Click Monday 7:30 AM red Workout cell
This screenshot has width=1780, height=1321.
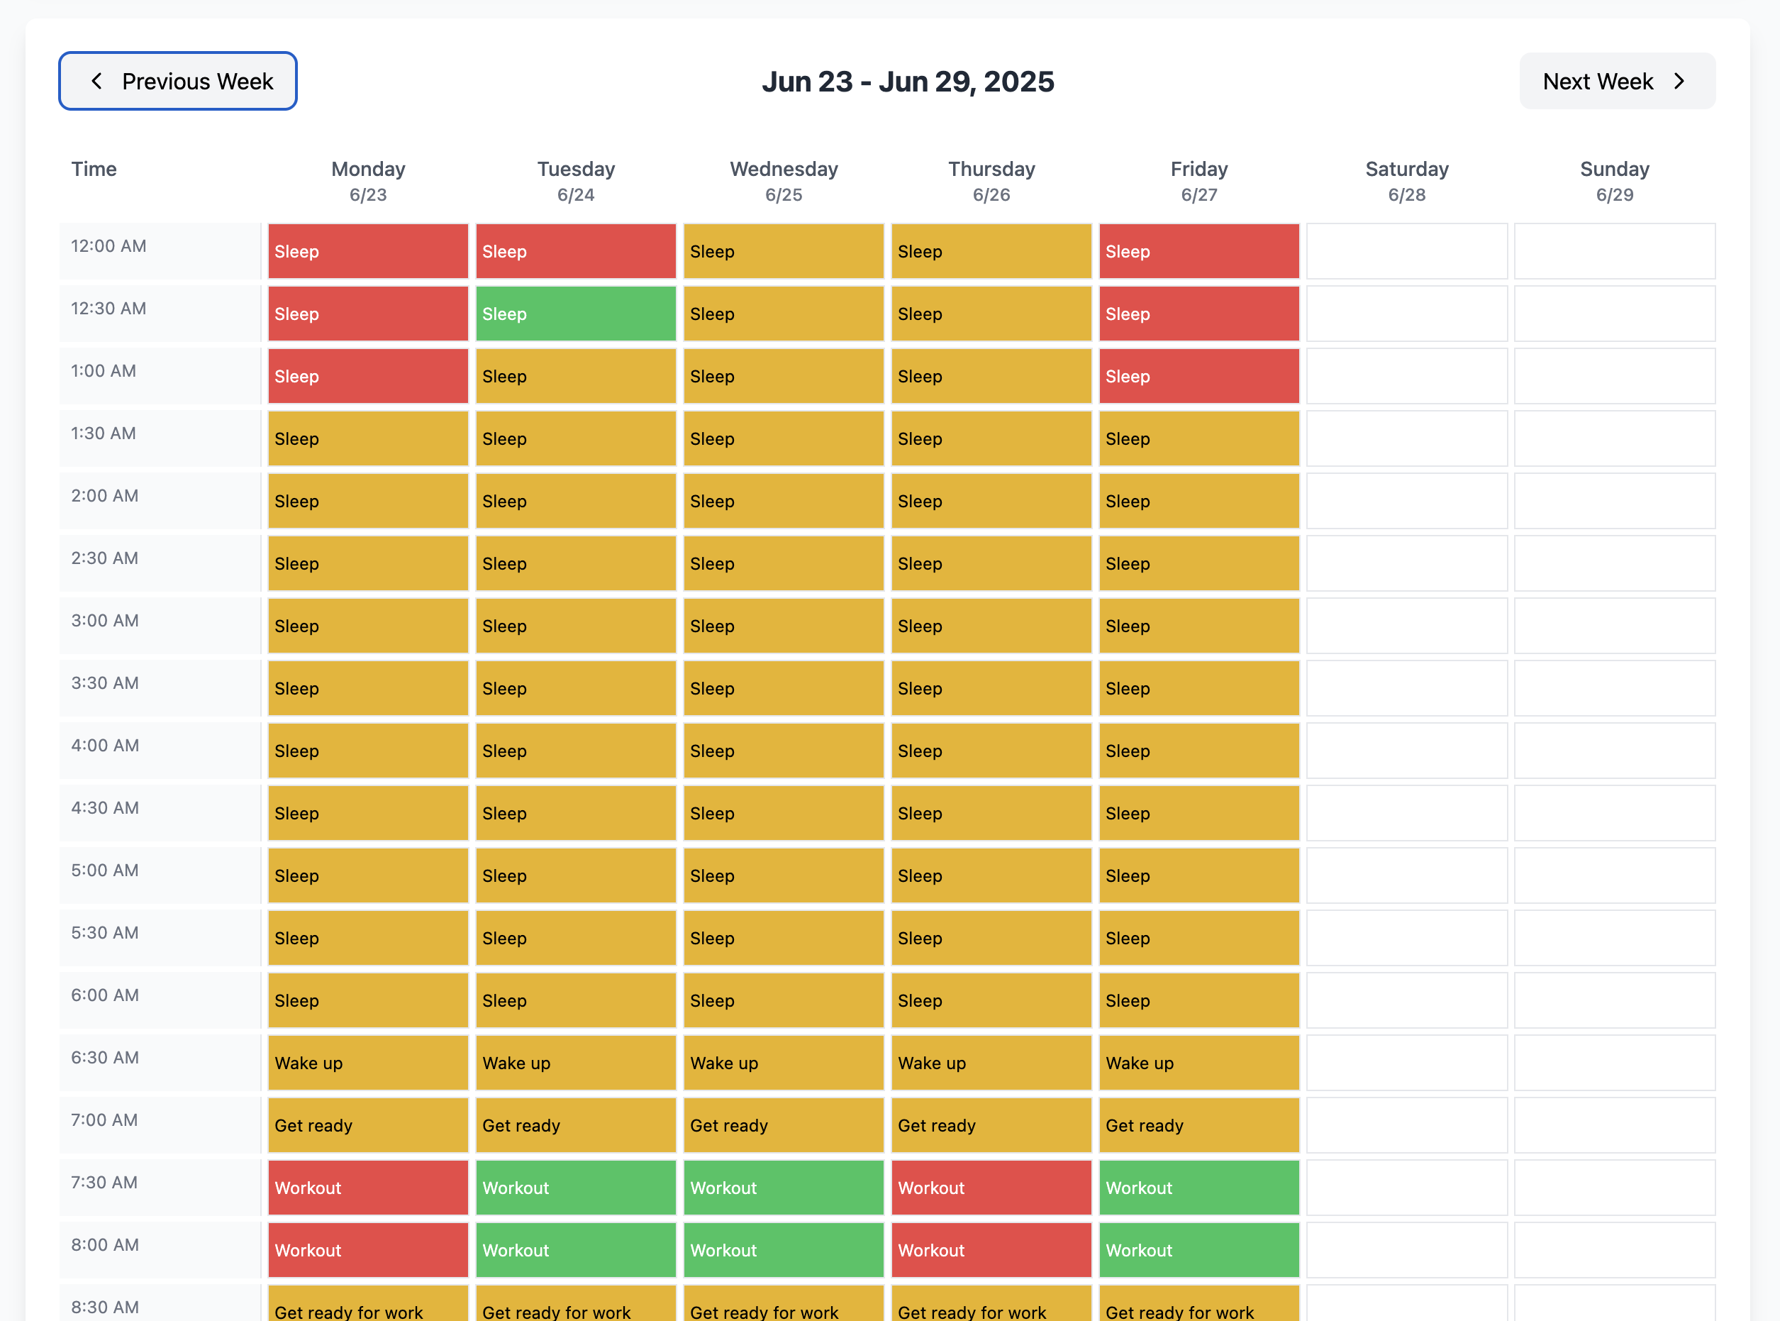(367, 1188)
